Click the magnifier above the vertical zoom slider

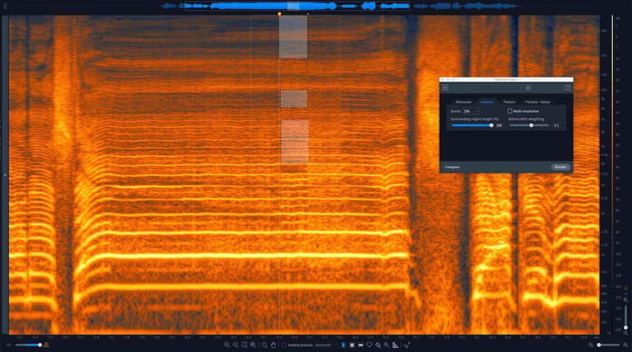point(626,300)
